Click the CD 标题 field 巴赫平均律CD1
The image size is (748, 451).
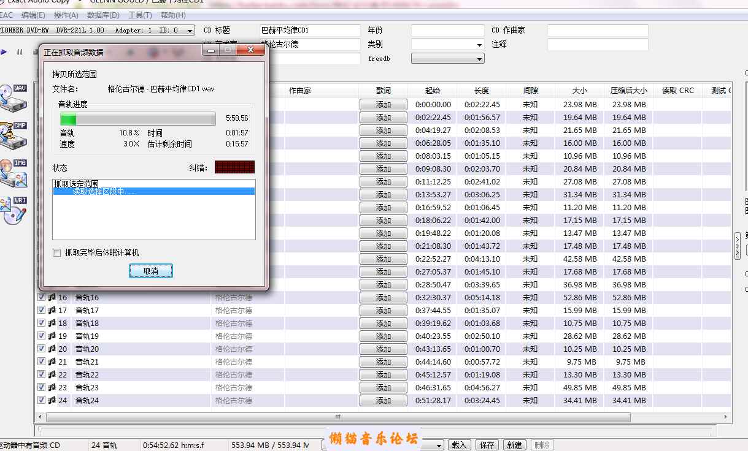click(x=310, y=30)
